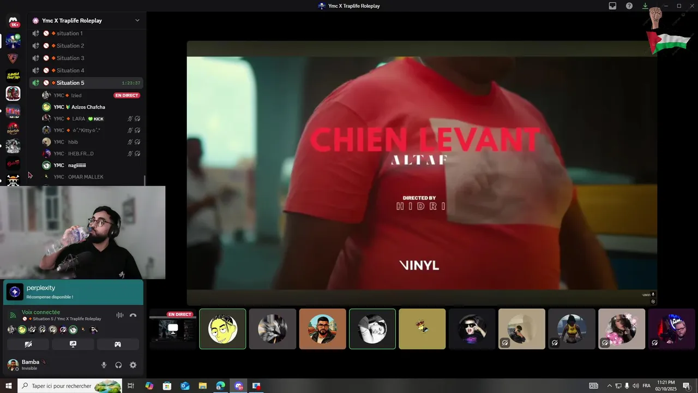Screen dimensions: 698x393
Task: Open Microsoft Store from the taskbar
Action: tap(167, 386)
